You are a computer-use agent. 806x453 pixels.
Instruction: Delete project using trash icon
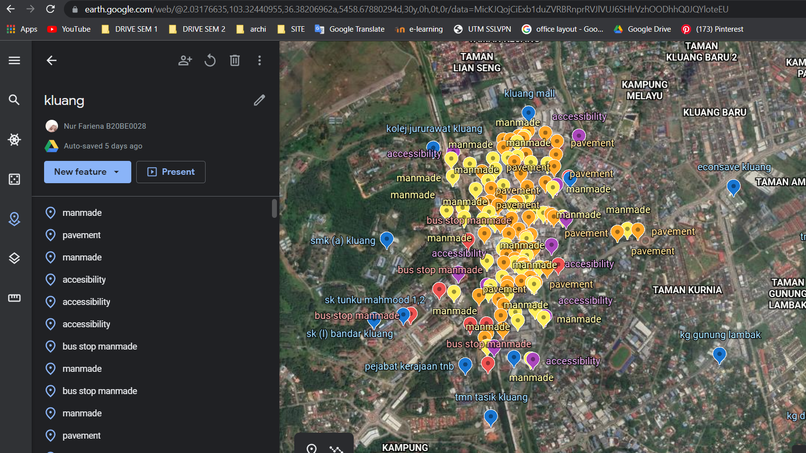235,60
